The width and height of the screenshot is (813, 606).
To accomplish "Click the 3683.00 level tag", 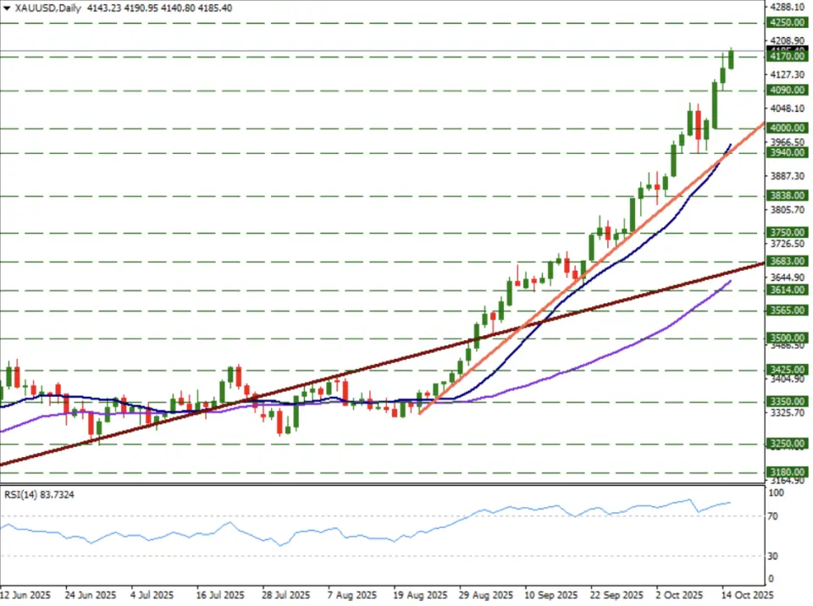I will 787,262.
